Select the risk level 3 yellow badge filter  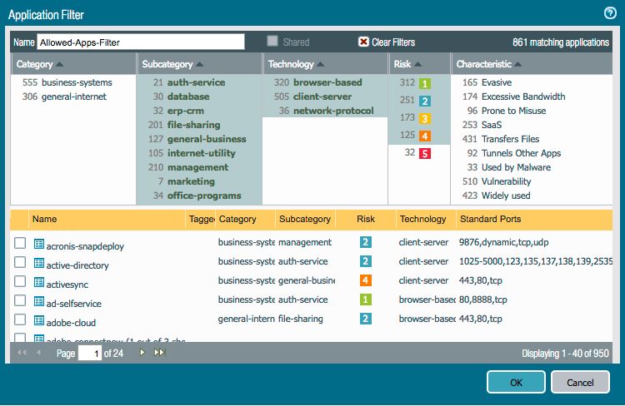424,119
